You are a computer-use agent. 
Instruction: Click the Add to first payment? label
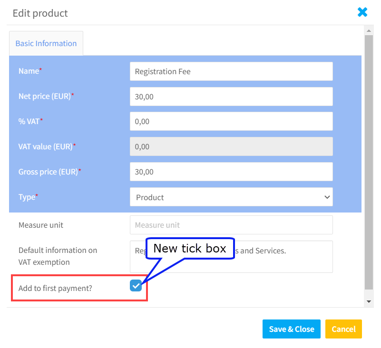point(55,288)
